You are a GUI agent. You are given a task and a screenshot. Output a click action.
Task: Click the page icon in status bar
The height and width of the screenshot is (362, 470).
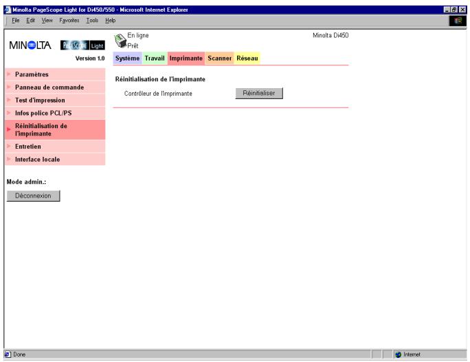tap(8, 354)
